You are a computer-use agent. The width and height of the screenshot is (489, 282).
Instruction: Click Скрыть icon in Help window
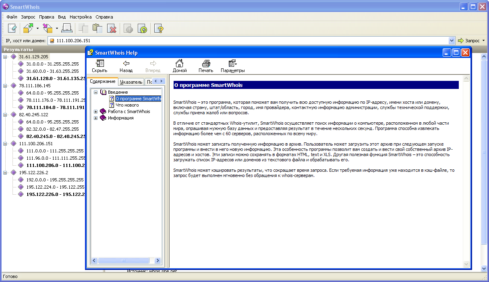click(x=99, y=63)
